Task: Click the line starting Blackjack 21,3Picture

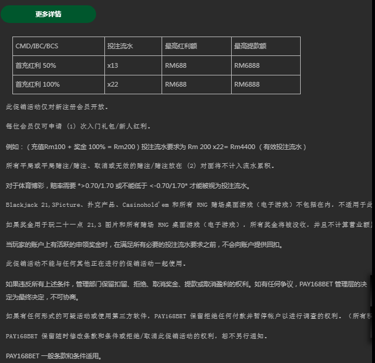Action: click(189, 205)
